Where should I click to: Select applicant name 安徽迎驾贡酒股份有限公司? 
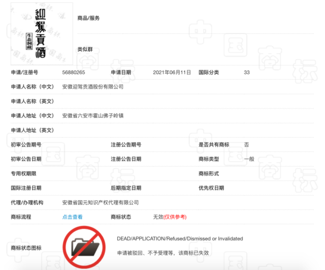92,87
